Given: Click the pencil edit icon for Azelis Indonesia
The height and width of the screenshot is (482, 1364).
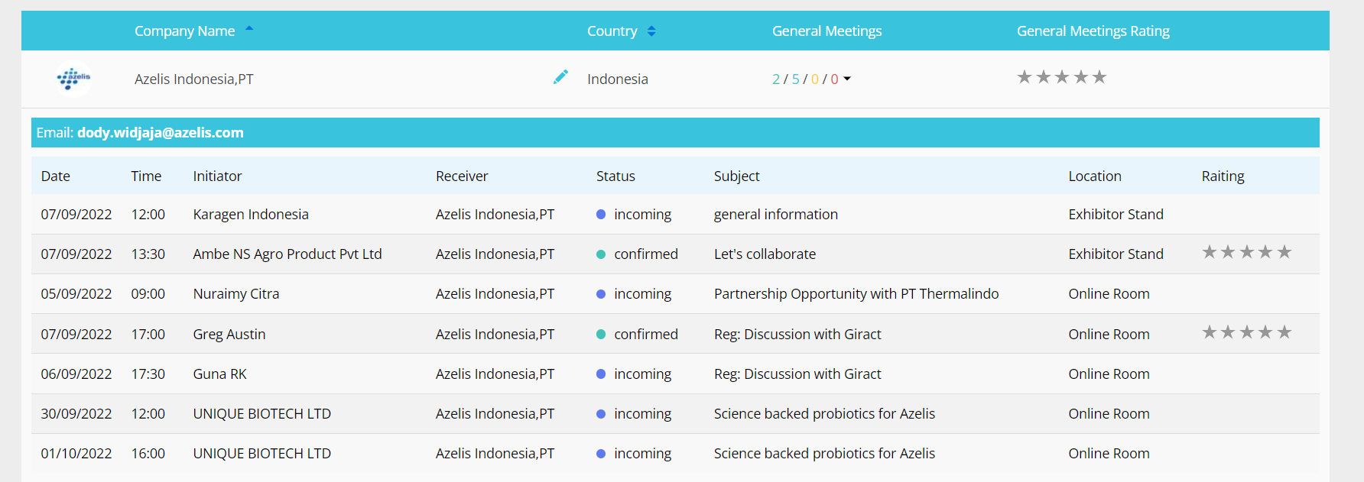Looking at the screenshot, I should click(x=560, y=77).
